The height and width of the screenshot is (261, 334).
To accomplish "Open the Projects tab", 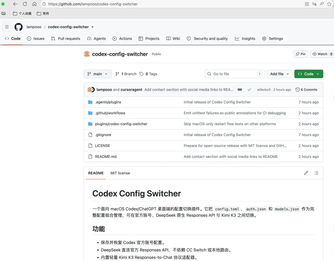I will pyautogui.click(x=149, y=38).
